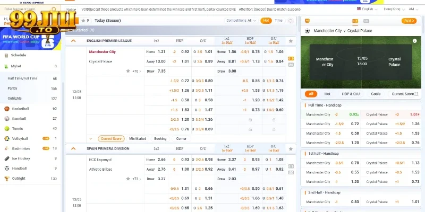This screenshot has width=425, height=212.
Task: Click Correct Score button under Manchester City
Action: point(111,139)
